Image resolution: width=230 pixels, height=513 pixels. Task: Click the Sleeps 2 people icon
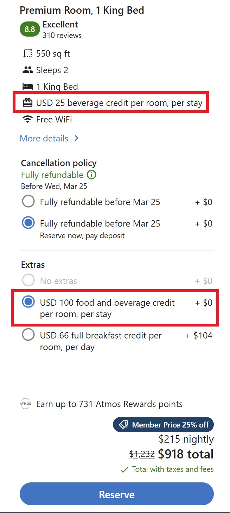27,70
